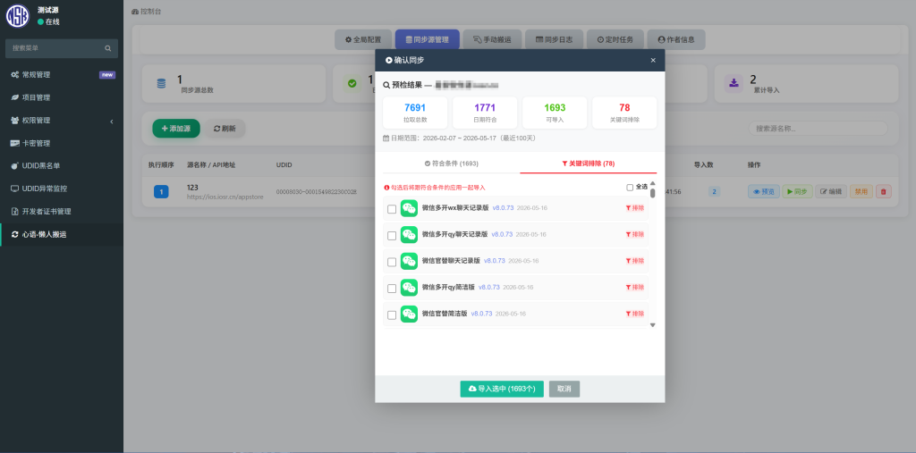Click the 刷新 button
This screenshot has height=453, width=916.
225,129
